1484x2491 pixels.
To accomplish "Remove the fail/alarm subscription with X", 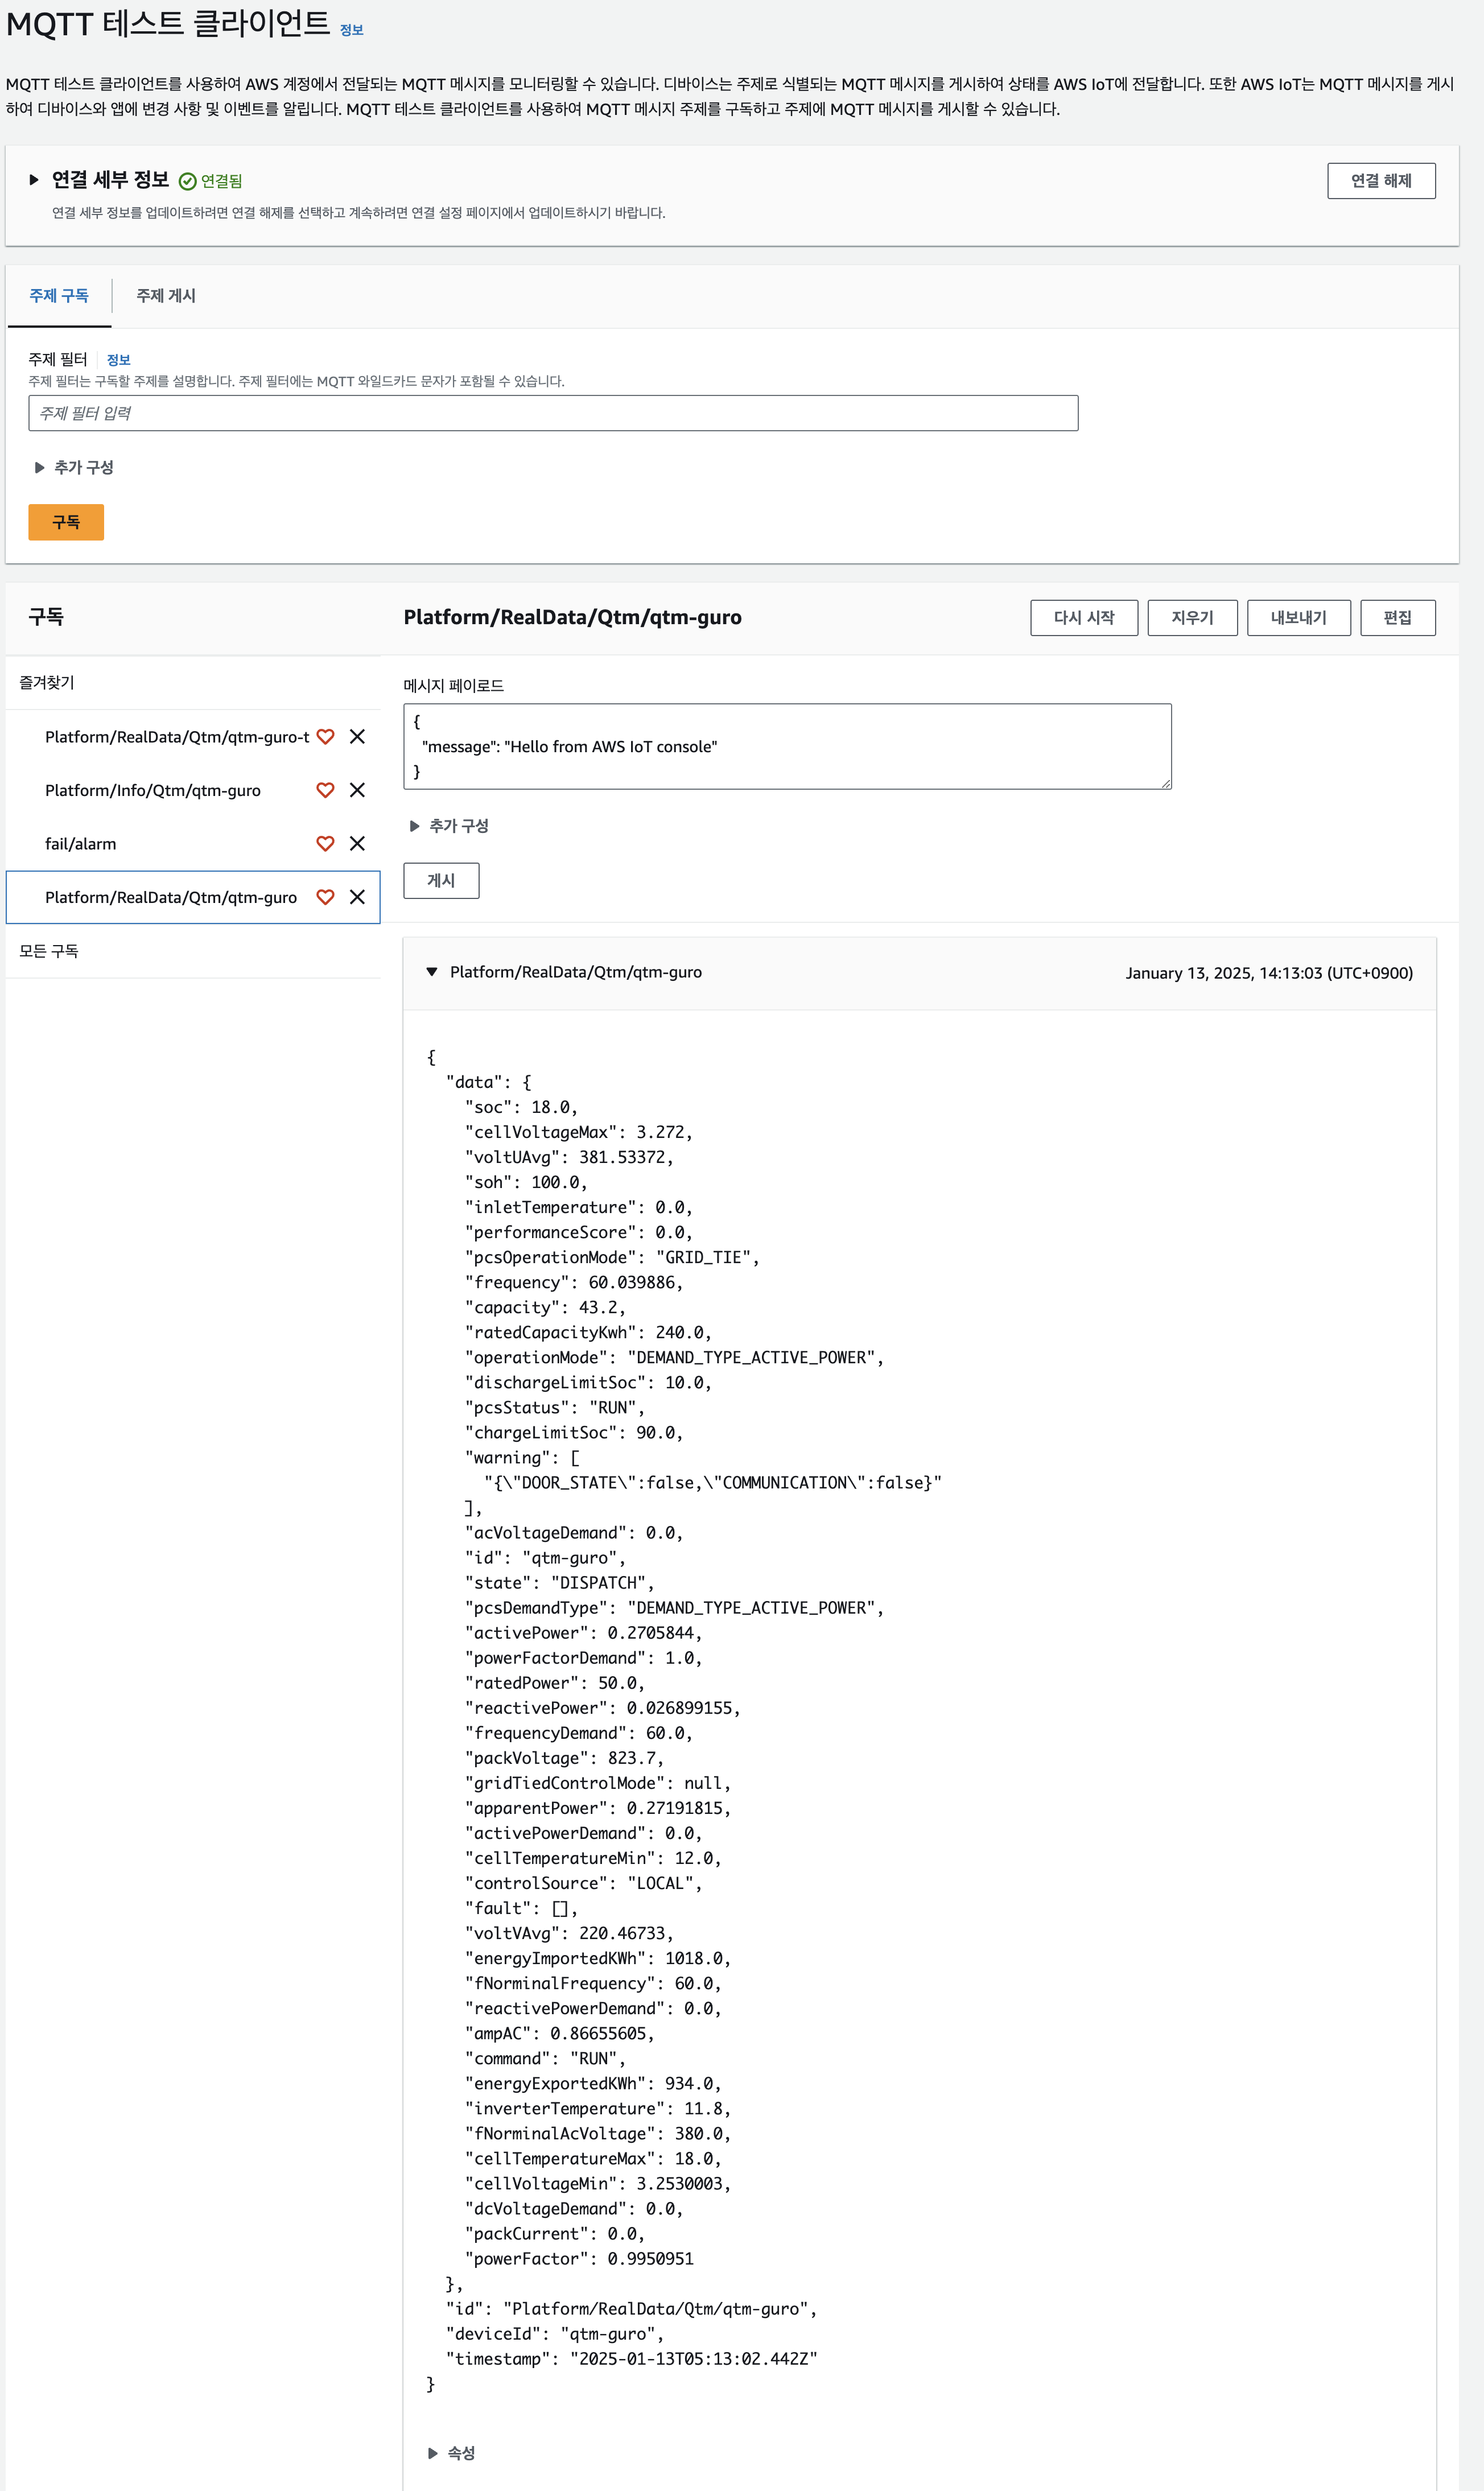I will 357,844.
